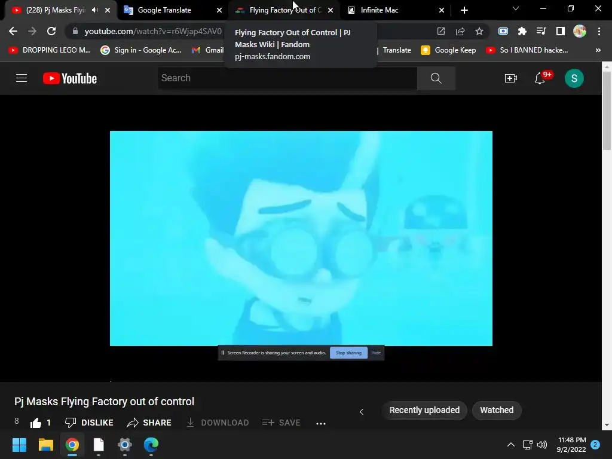Screen dimensions: 612x459
Task: Mute the tab using the speaker icon on the YouTube tab
Action: coord(94,10)
